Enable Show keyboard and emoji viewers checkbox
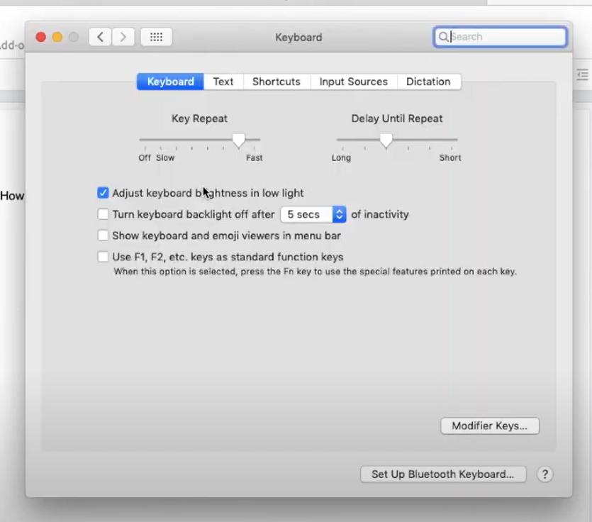This screenshot has width=592, height=522. 104,235
